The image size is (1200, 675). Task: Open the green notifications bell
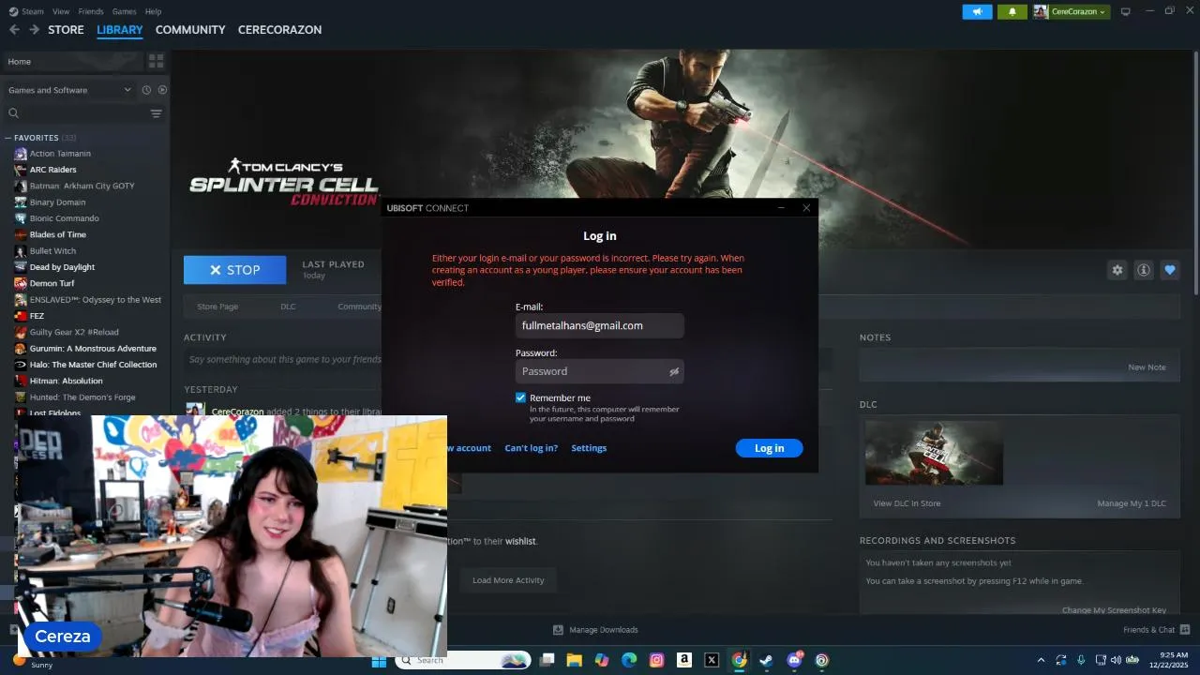(1012, 11)
